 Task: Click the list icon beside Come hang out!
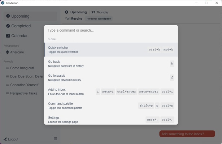(7, 68)
